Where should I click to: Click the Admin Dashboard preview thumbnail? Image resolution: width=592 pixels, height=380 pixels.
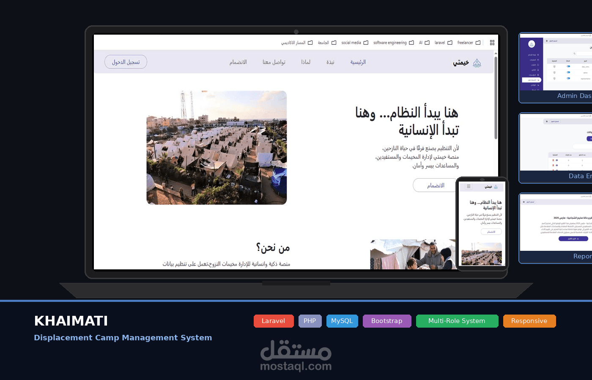556,68
